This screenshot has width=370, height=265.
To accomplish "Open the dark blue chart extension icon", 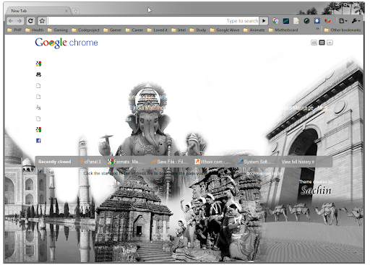I will pyautogui.click(x=286, y=21).
